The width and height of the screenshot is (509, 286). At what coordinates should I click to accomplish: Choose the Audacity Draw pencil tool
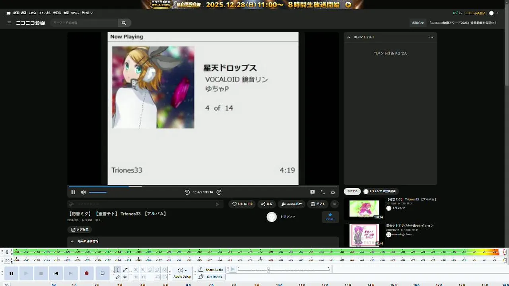[x=117, y=277]
